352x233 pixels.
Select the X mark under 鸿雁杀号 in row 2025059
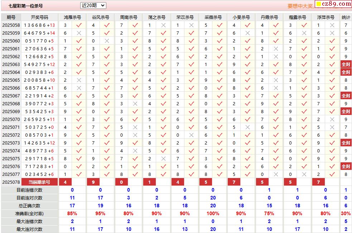(x=79, y=33)
